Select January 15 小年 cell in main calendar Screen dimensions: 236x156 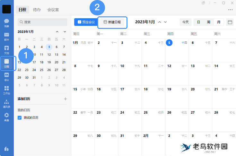pos(83,97)
